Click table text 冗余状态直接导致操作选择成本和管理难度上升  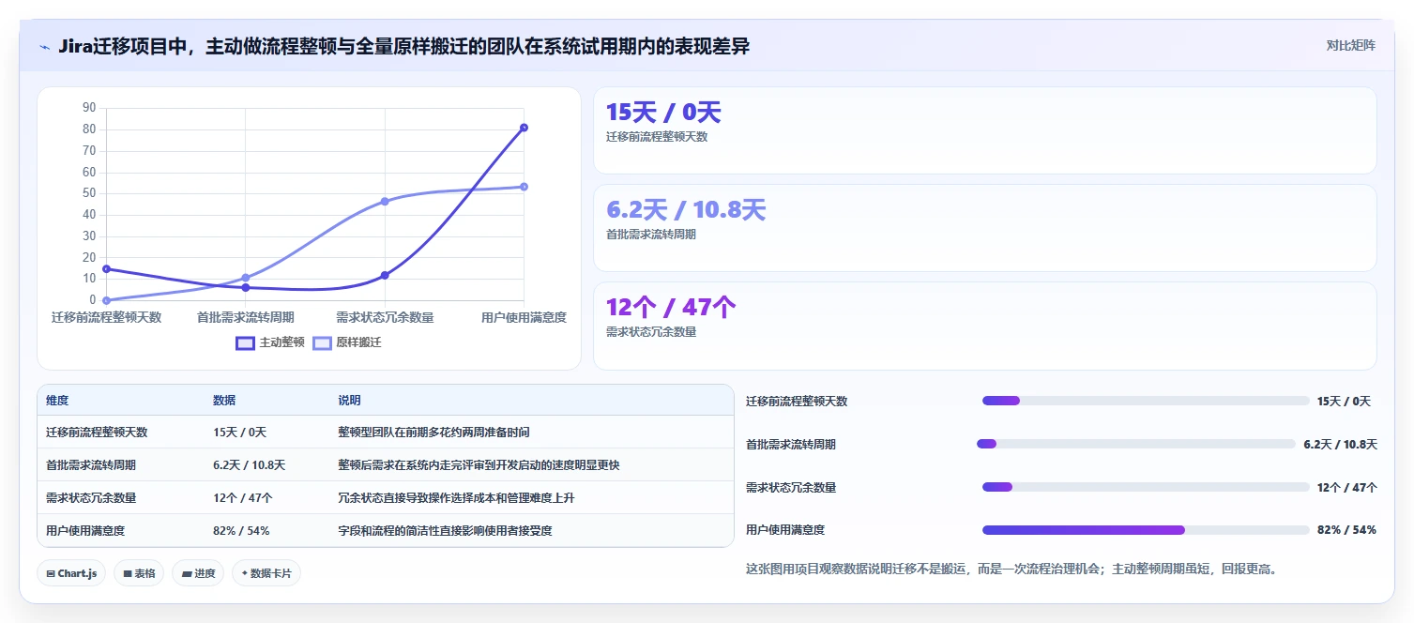(x=456, y=498)
